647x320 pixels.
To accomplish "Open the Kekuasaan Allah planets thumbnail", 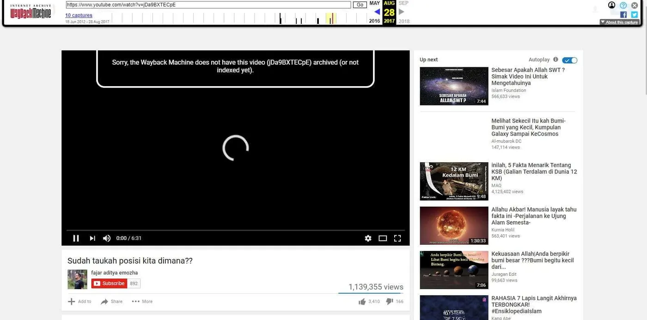I will [x=454, y=270].
